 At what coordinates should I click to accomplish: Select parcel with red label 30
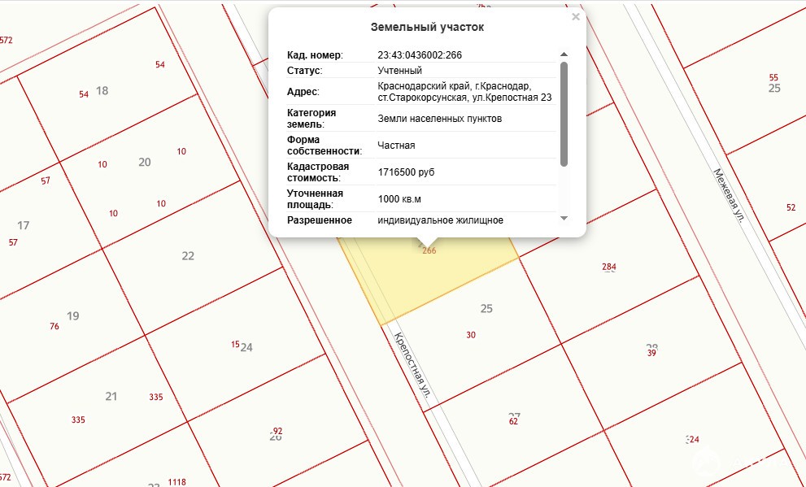point(471,334)
